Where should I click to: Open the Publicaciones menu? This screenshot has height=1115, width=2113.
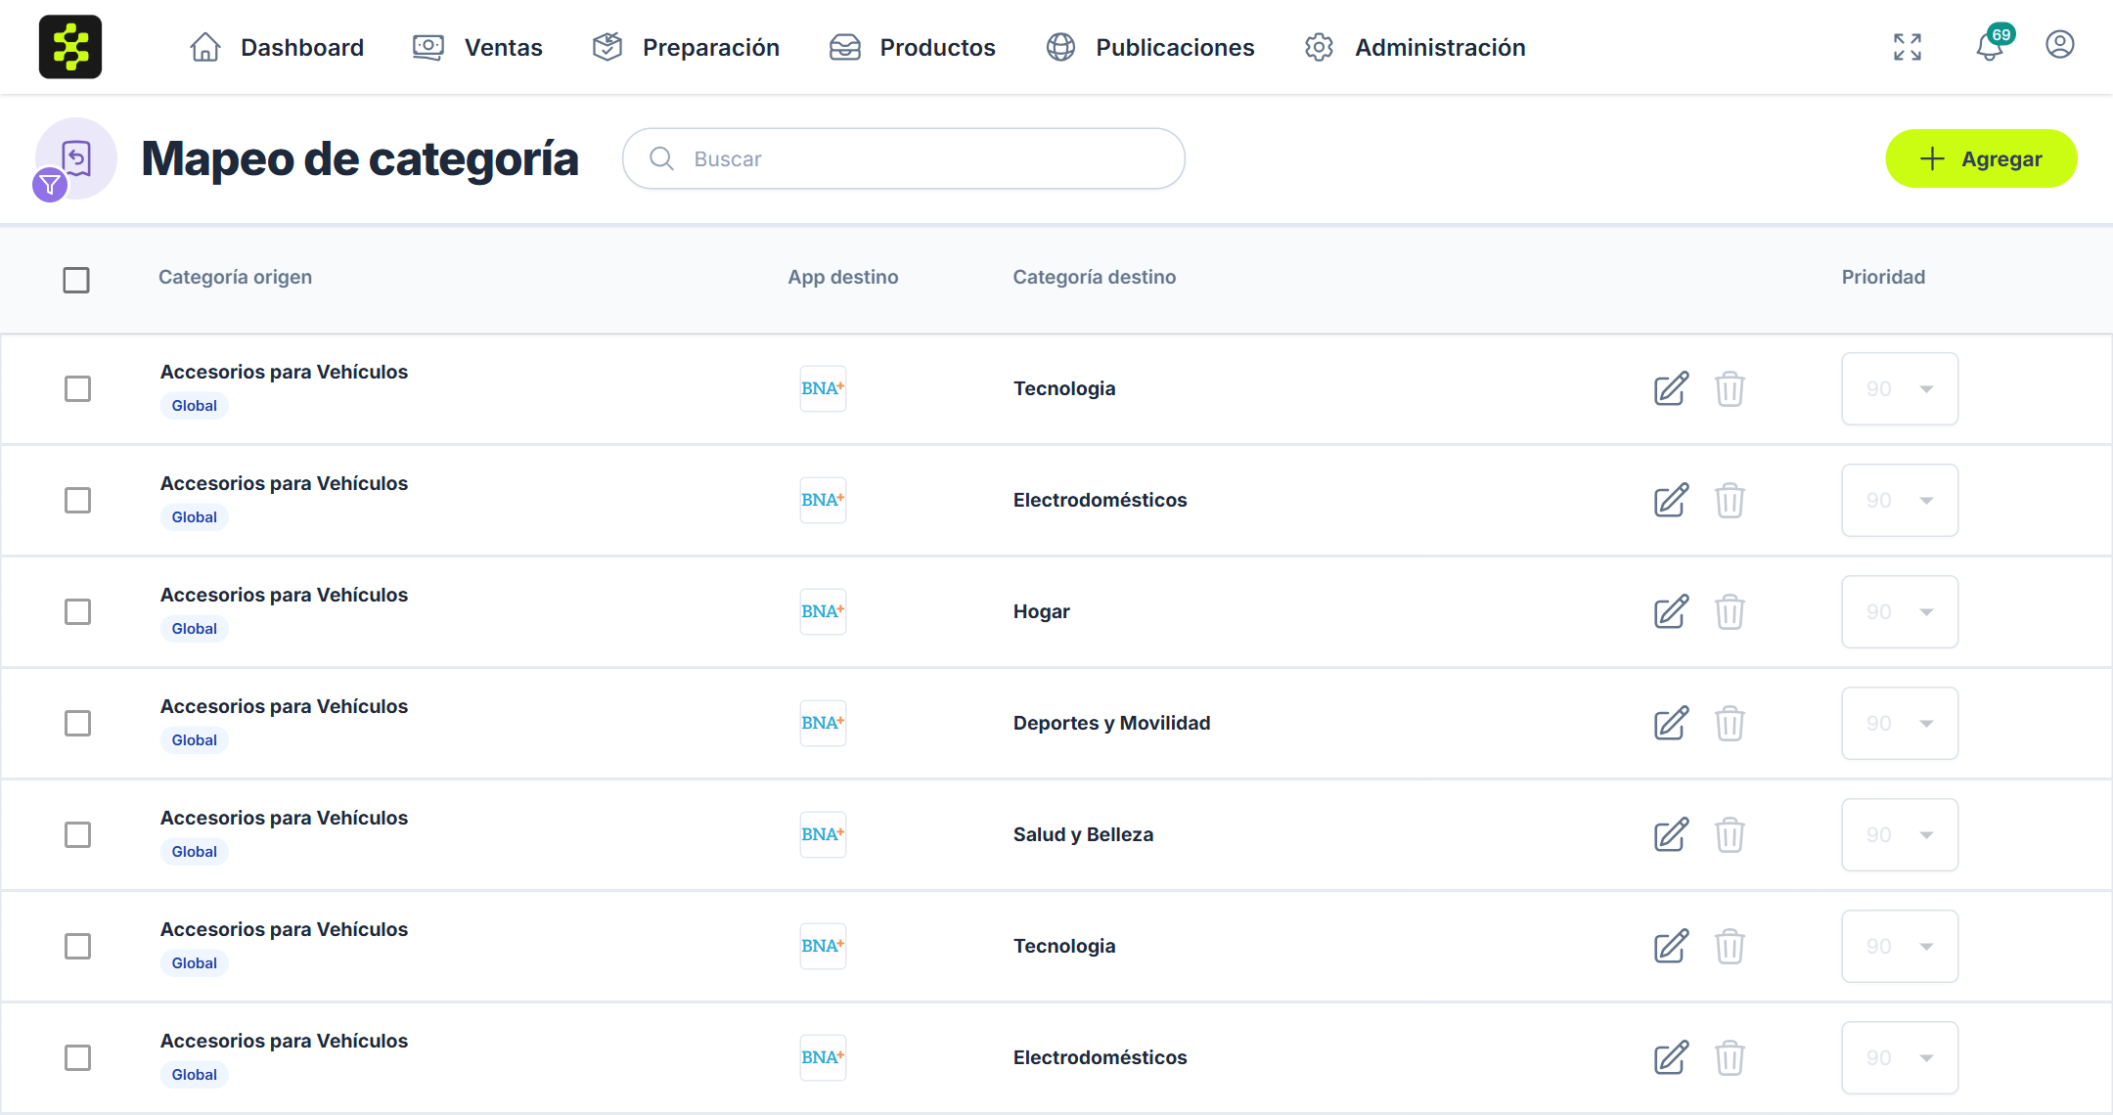pos(1149,47)
